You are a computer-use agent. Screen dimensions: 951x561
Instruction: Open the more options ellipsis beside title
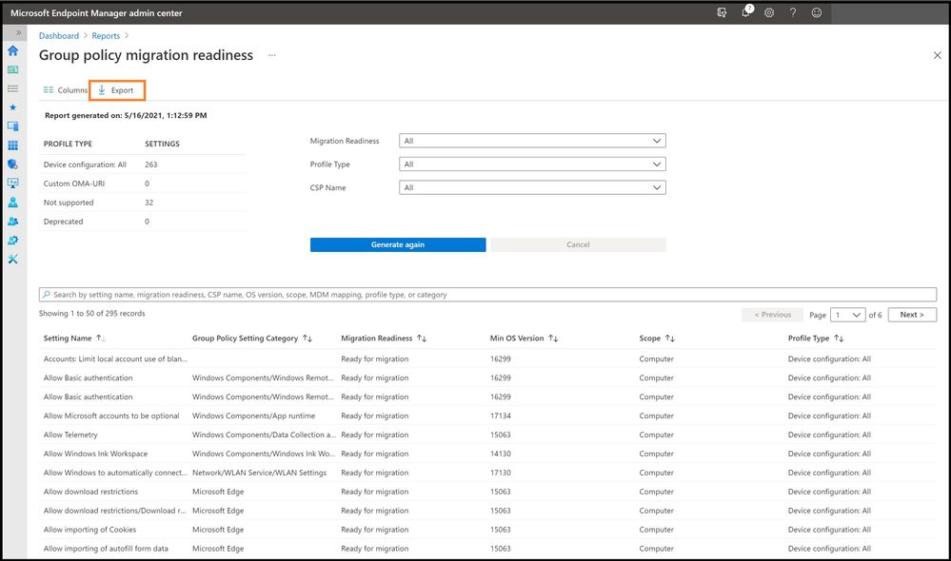[x=271, y=55]
